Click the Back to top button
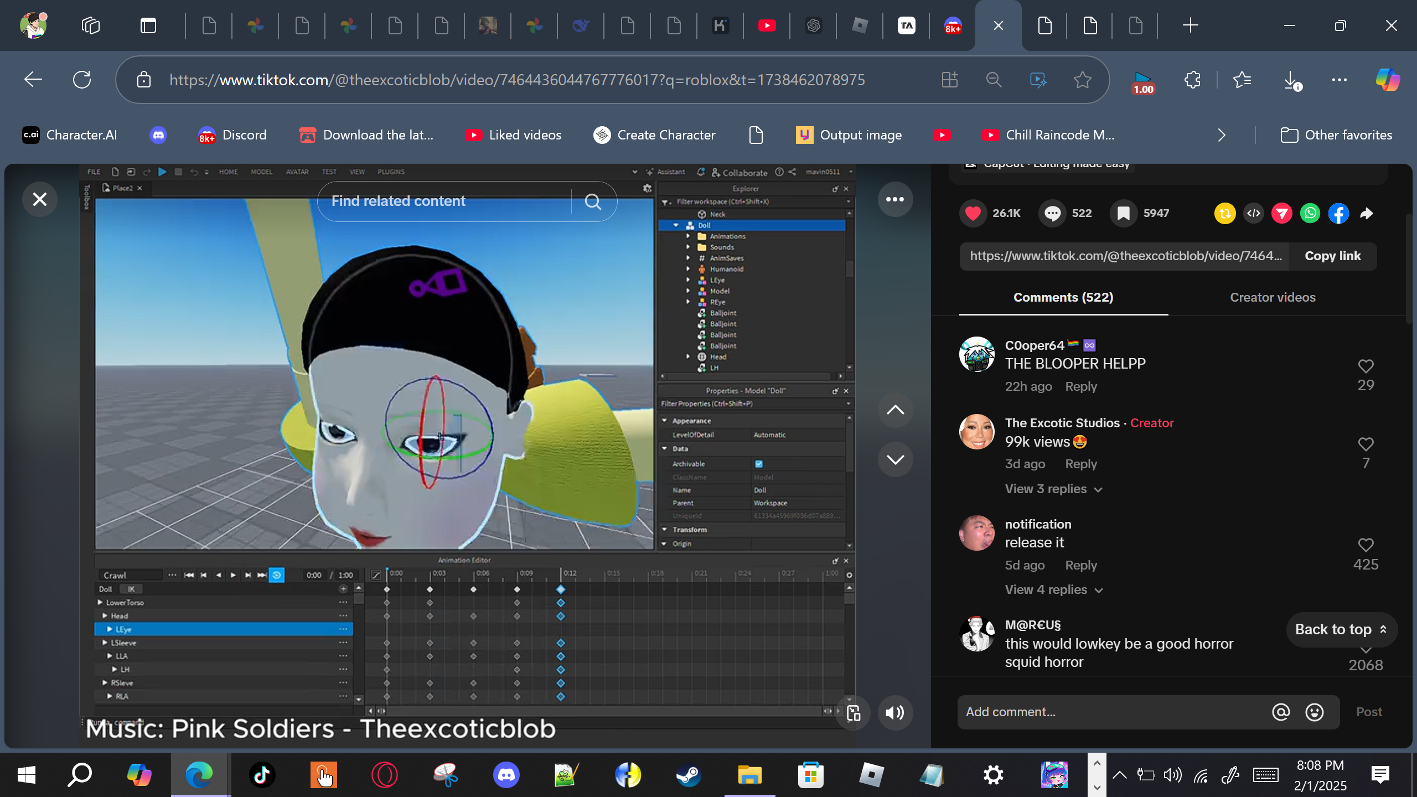Viewport: 1417px width, 797px height. 1341,629
